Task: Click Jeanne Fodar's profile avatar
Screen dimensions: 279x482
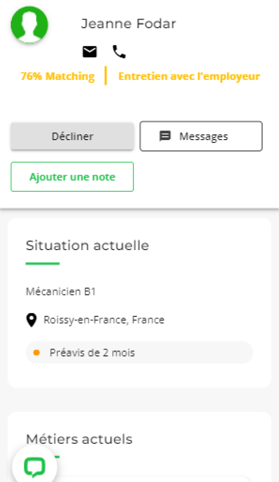Action: coord(29,25)
